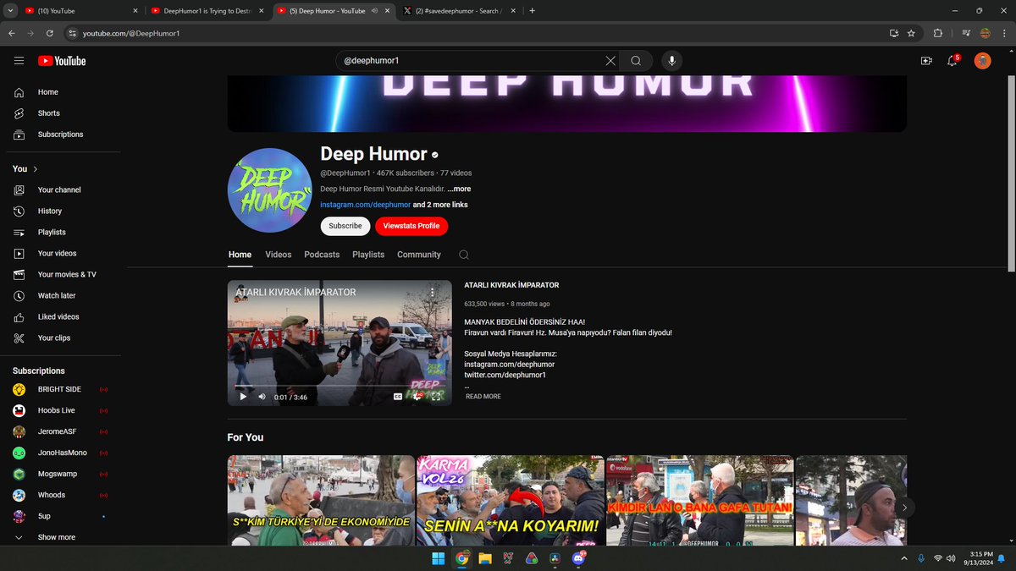Image resolution: width=1016 pixels, height=571 pixels.
Task: Switch to the Playlists channel tab
Action: tap(368, 255)
